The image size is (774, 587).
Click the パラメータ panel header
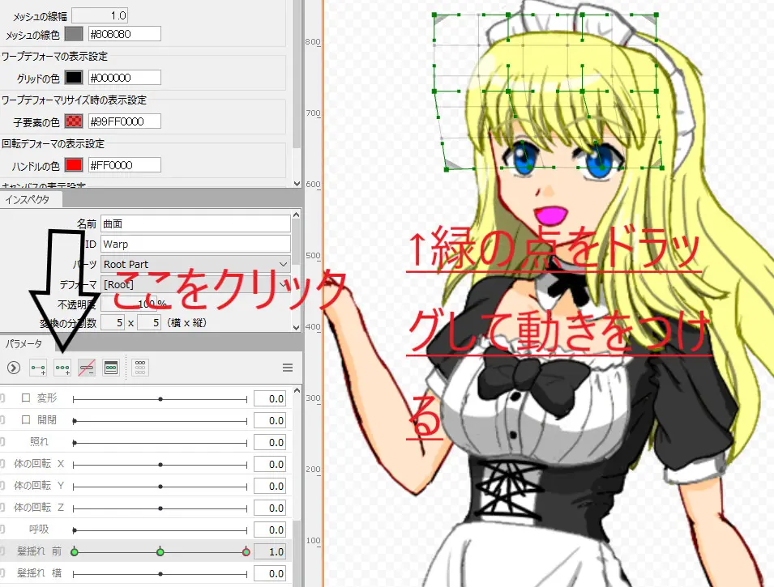point(24,343)
